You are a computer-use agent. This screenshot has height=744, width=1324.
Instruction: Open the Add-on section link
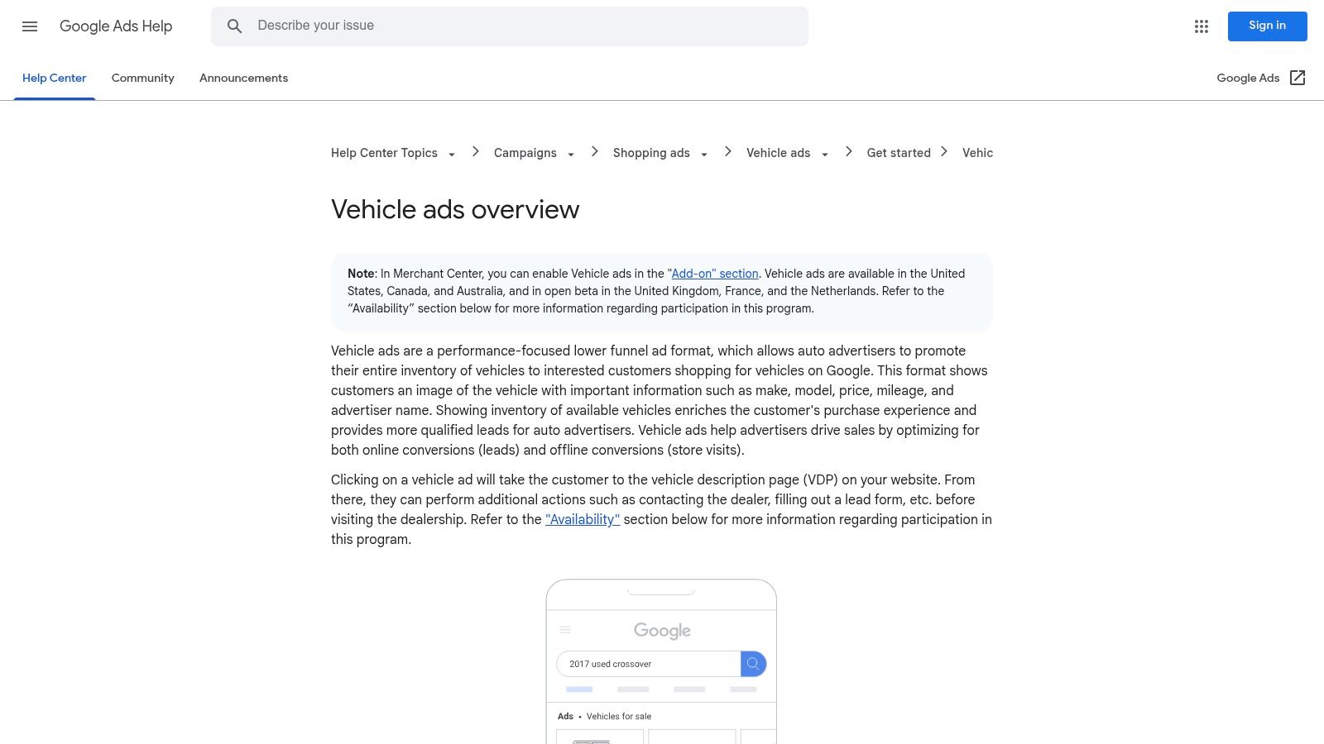coord(714,273)
